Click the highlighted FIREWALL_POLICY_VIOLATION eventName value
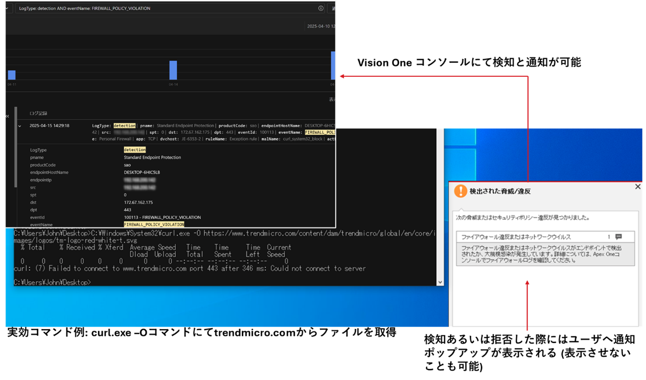Image resolution: width=646 pixels, height=380 pixels. tap(154, 225)
